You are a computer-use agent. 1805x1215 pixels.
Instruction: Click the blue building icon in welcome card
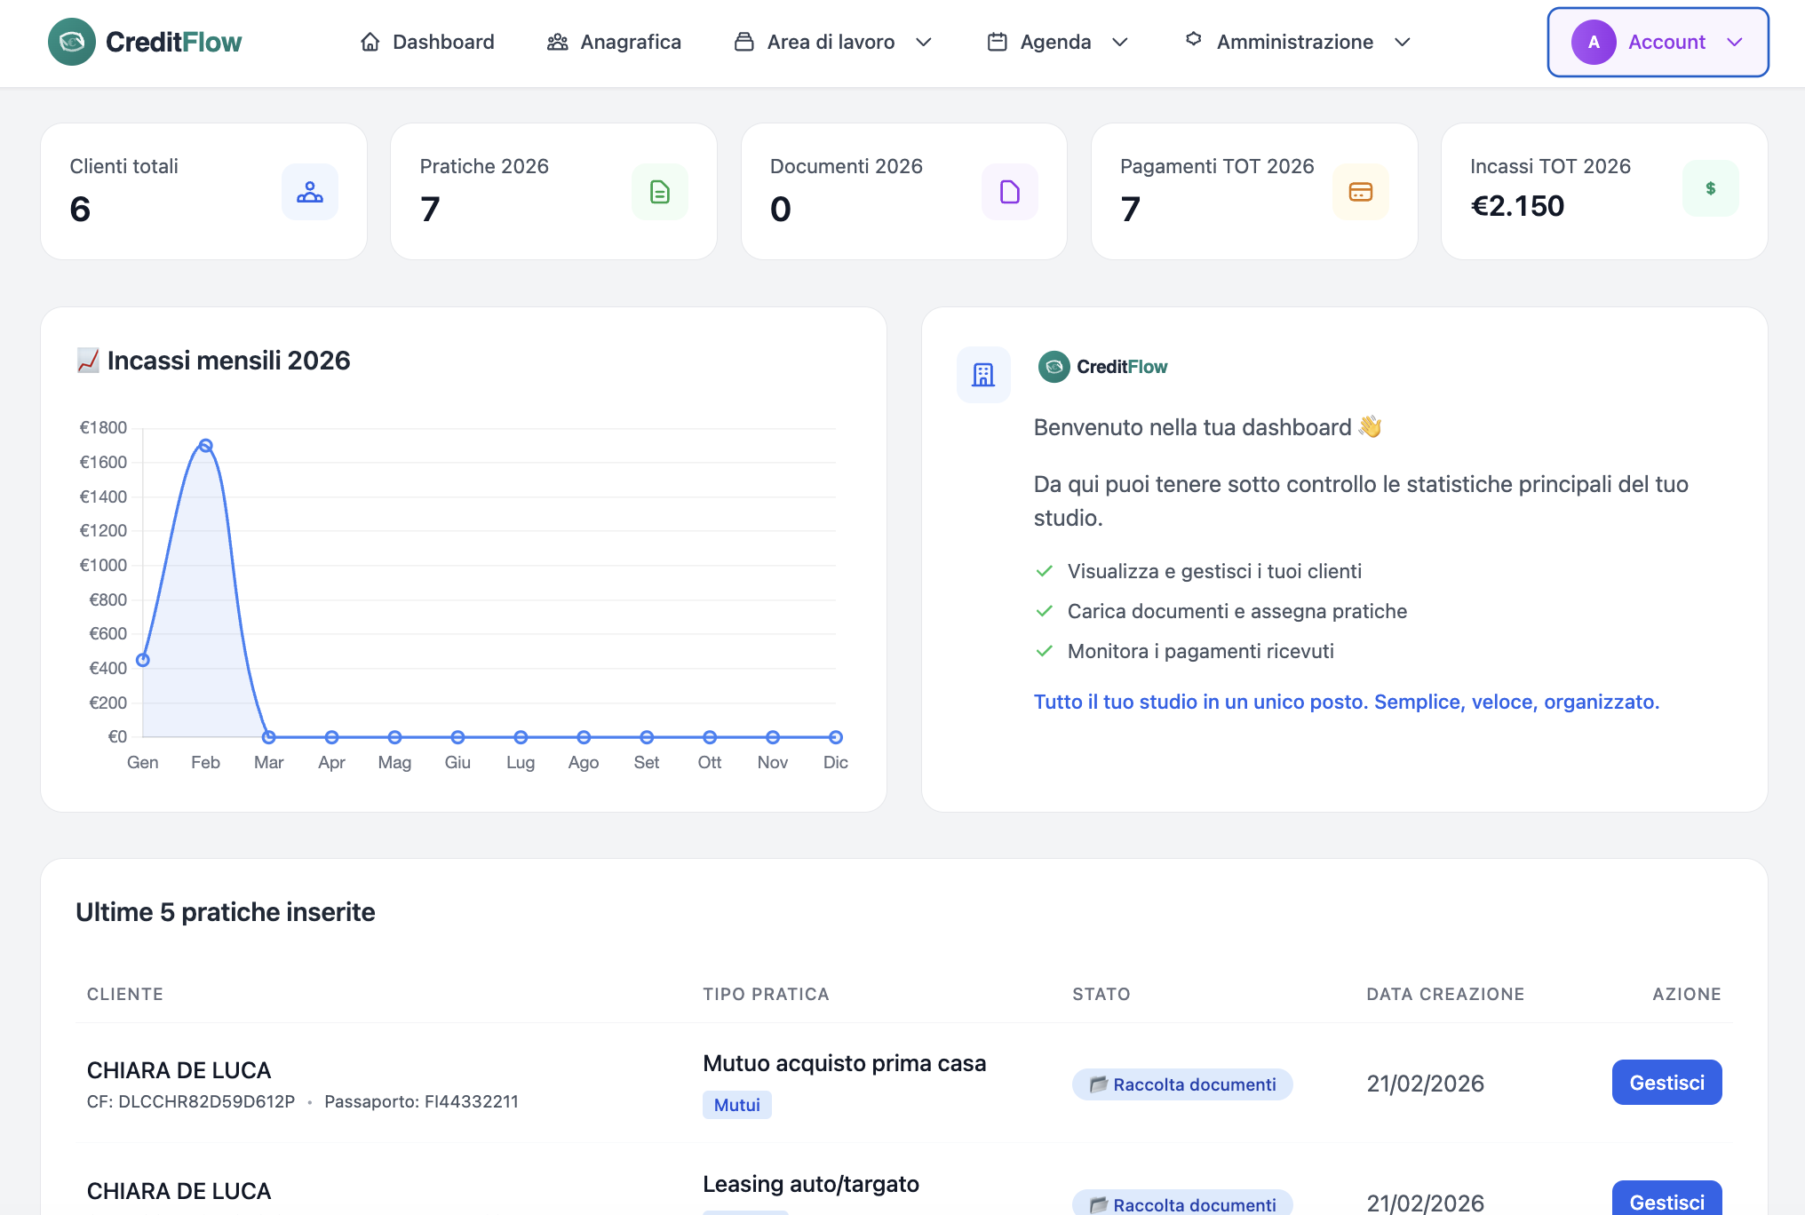tap(982, 375)
